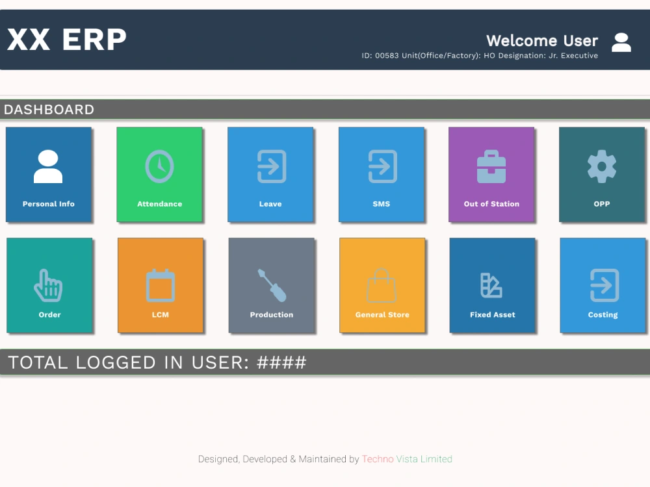This screenshot has width=650, height=487.
Task: Open the Fixed Asset swatch icon
Action: pos(491,285)
